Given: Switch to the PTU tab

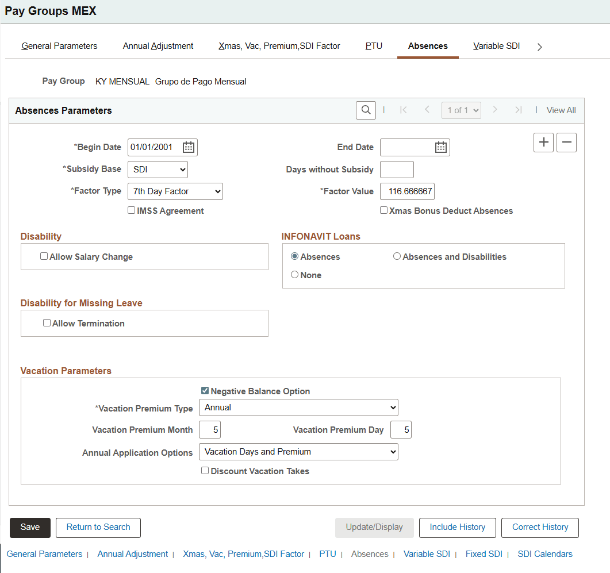Looking at the screenshot, I should click(374, 46).
